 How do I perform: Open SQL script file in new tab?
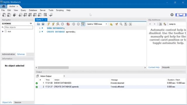click(9, 15)
